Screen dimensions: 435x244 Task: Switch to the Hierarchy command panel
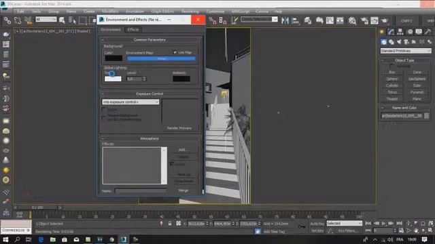pos(400,32)
